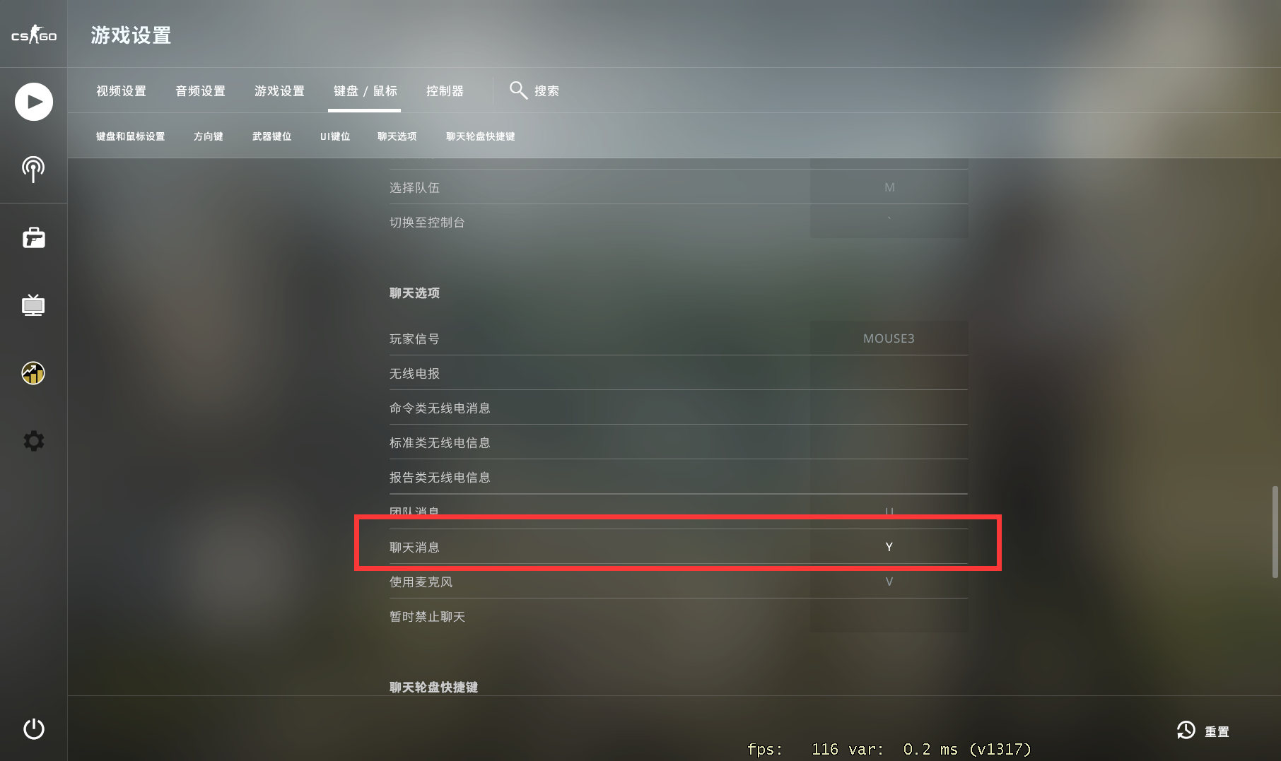Open the inventory briefcase icon
Viewport: 1281px width, 761px height.
click(33, 237)
